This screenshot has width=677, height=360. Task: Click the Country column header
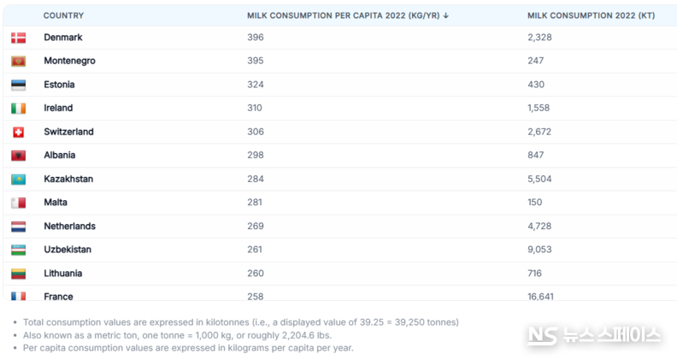[63, 15]
